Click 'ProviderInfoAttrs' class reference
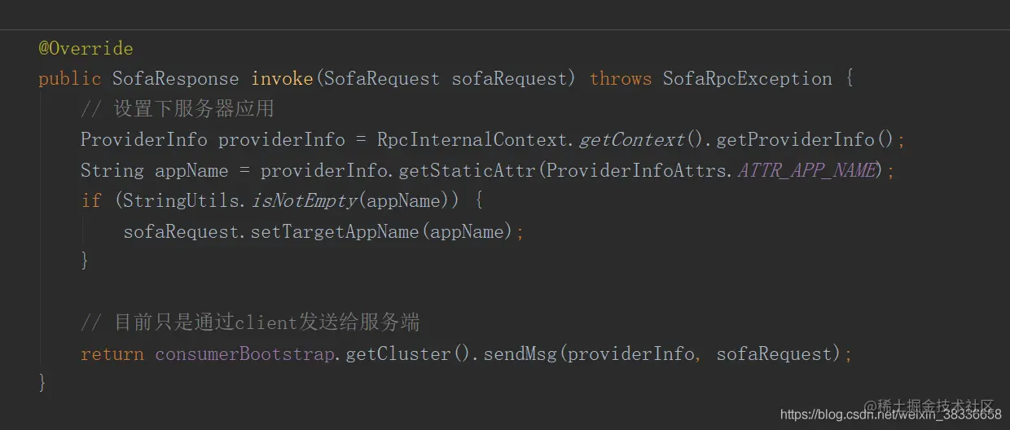Image resolution: width=1010 pixels, height=430 pixels. 637,171
